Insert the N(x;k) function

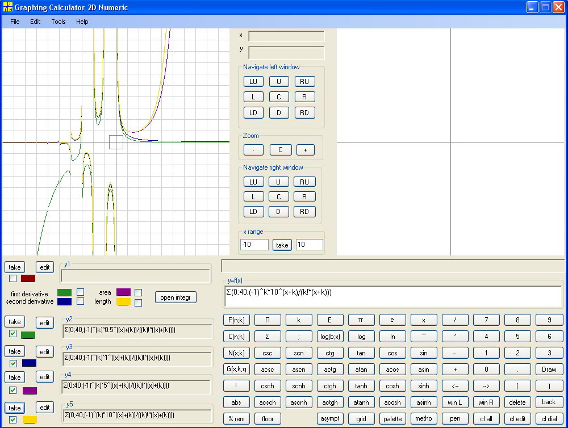click(236, 353)
